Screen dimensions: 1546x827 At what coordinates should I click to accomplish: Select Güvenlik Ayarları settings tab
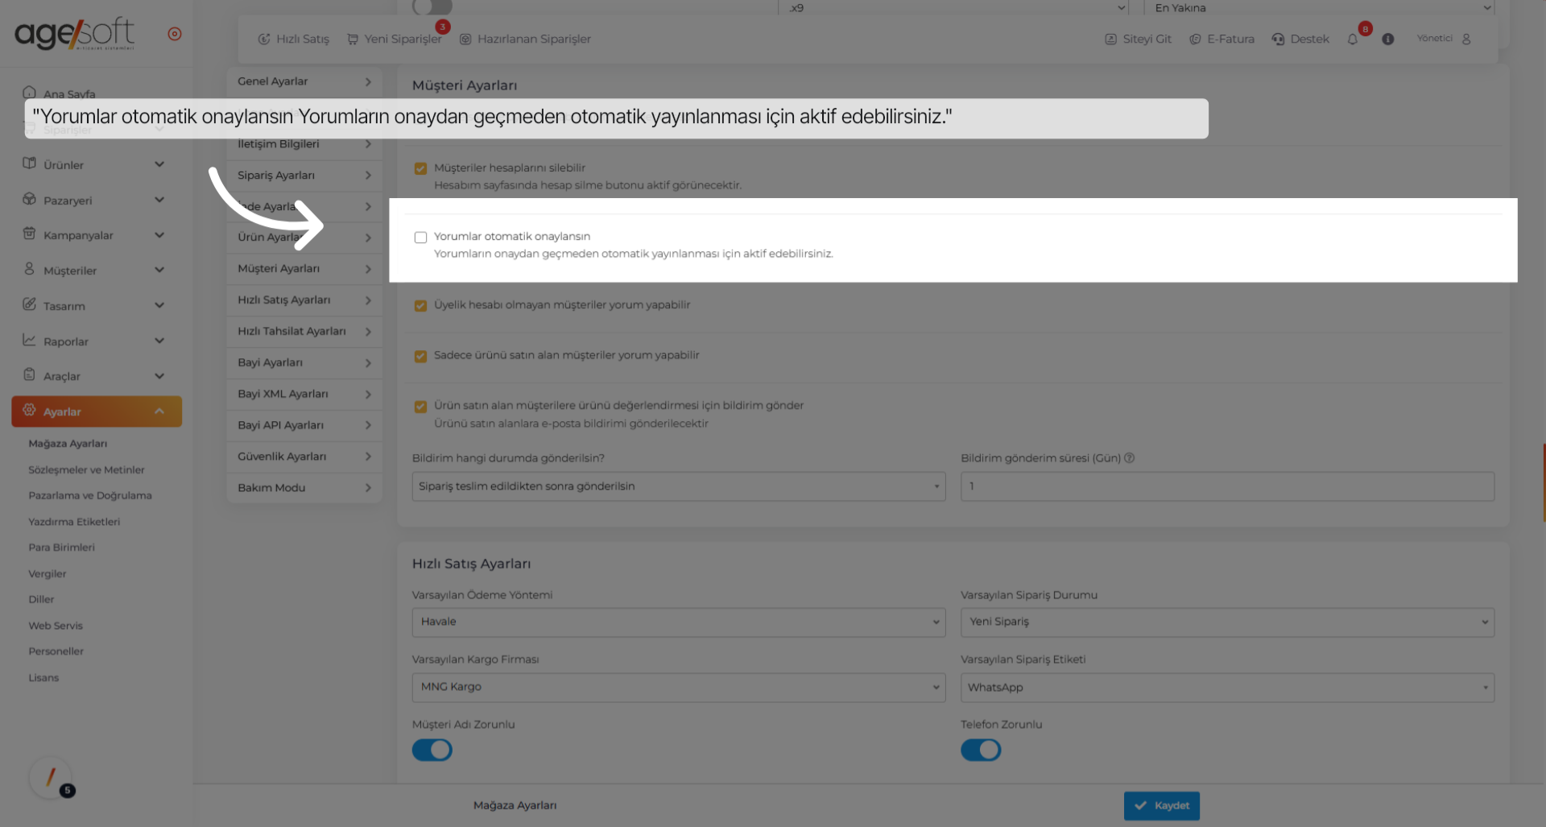(x=304, y=457)
